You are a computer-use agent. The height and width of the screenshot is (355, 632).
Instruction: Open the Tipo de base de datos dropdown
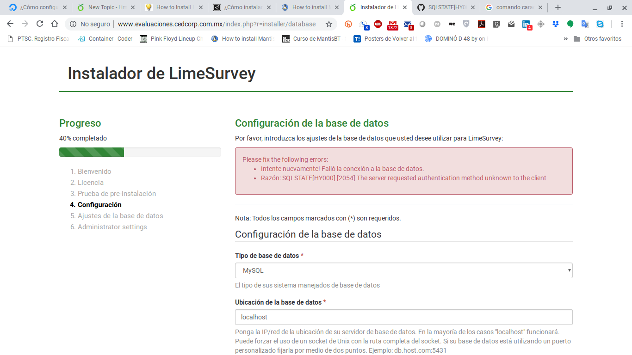click(x=403, y=270)
